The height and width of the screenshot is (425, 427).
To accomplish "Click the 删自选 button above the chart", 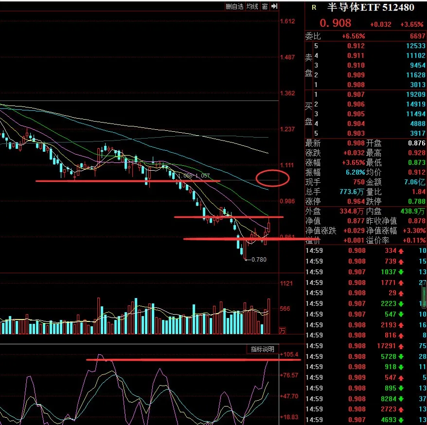I will pos(234,6).
